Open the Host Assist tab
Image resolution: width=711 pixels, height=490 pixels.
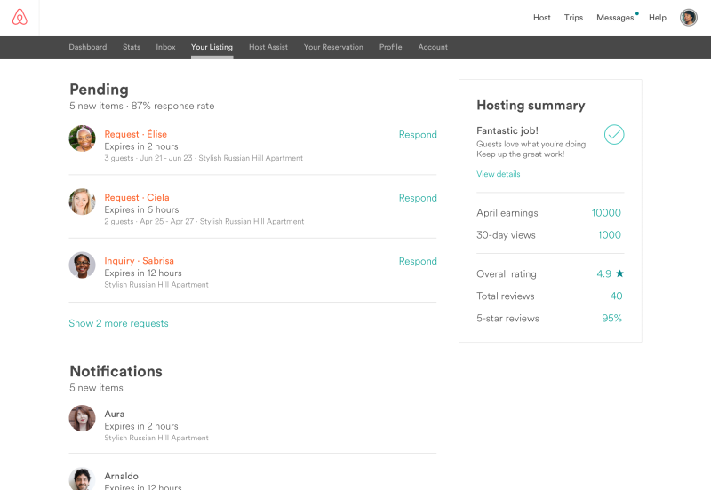point(268,47)
